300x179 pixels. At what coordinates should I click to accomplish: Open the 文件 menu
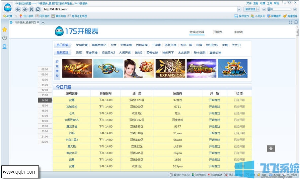(249, 3)
